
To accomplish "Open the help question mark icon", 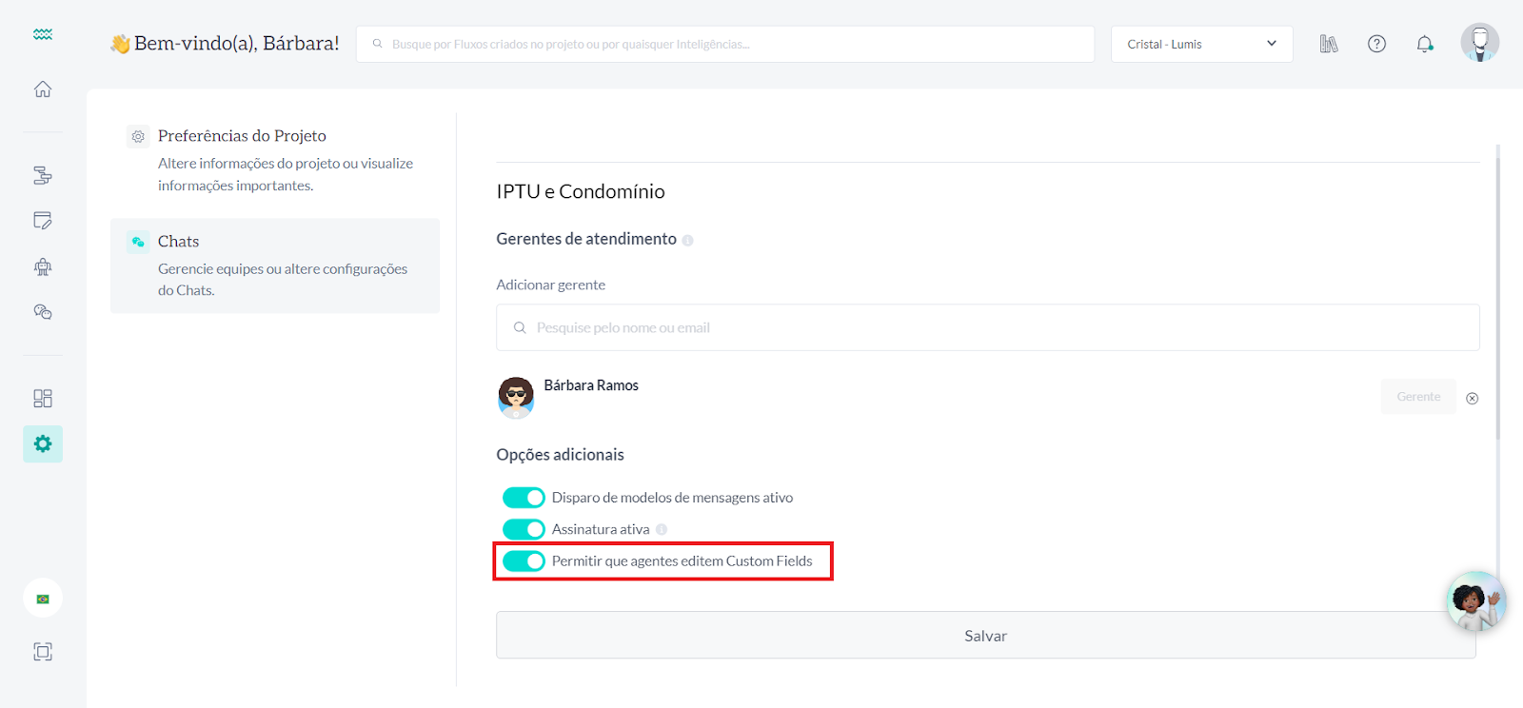I will point(1376,44).
